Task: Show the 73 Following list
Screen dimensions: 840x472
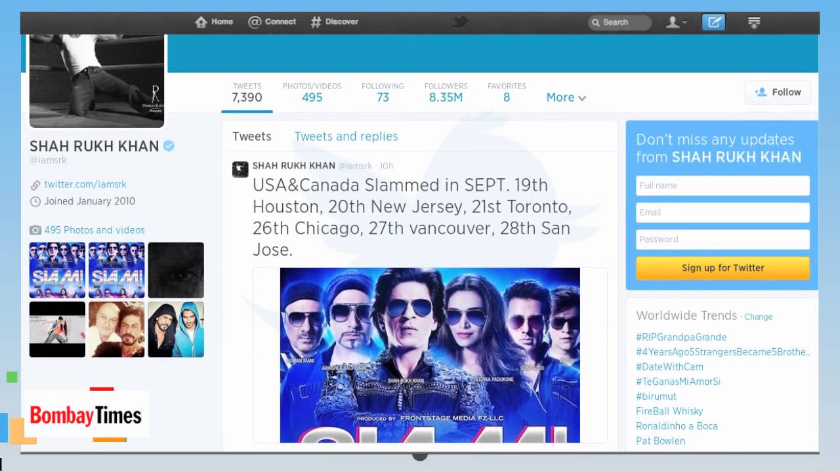Action: coord(383,92)
